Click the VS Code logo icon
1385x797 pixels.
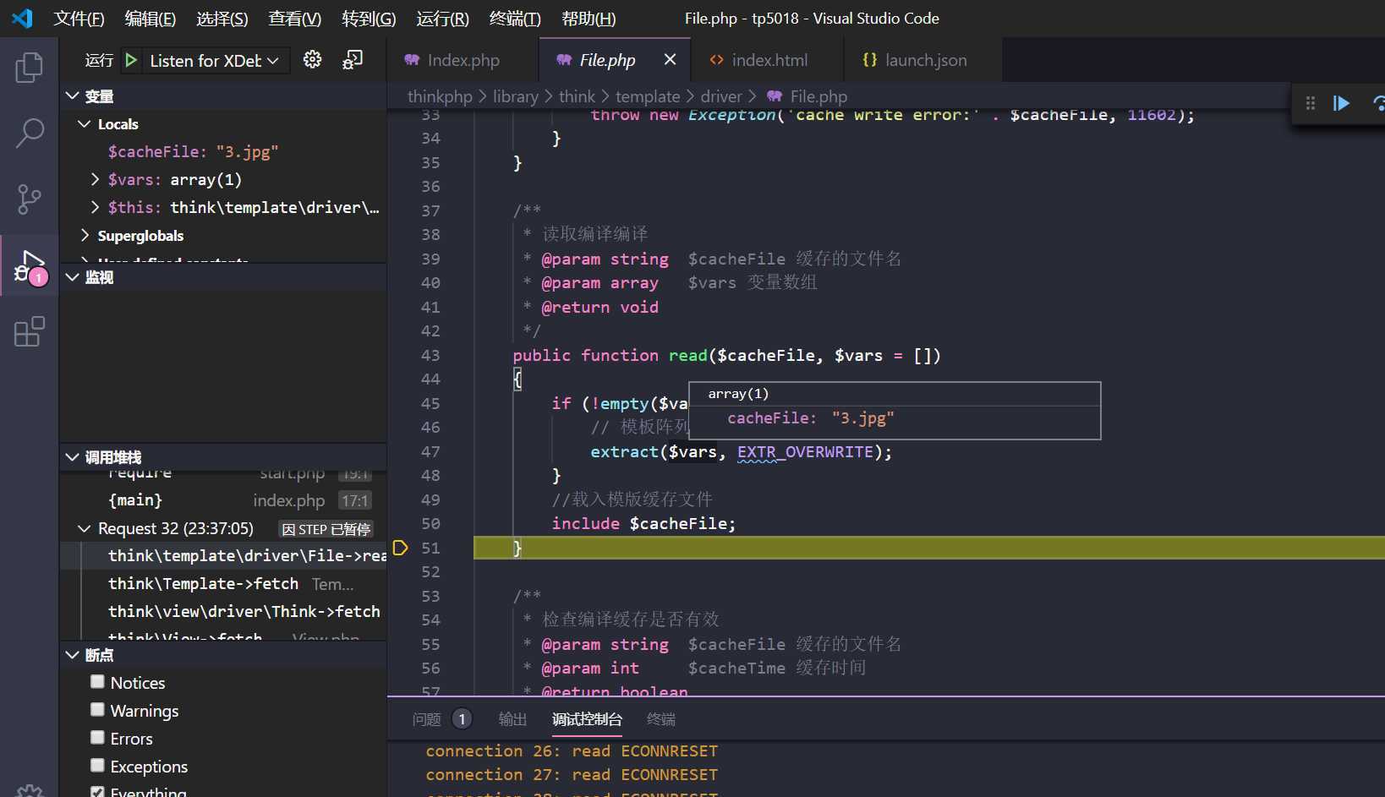pyautogui.click(x=22, y=18)
